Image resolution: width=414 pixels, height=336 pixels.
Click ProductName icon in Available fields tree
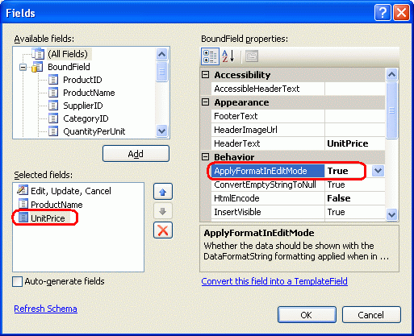[53, 93]
